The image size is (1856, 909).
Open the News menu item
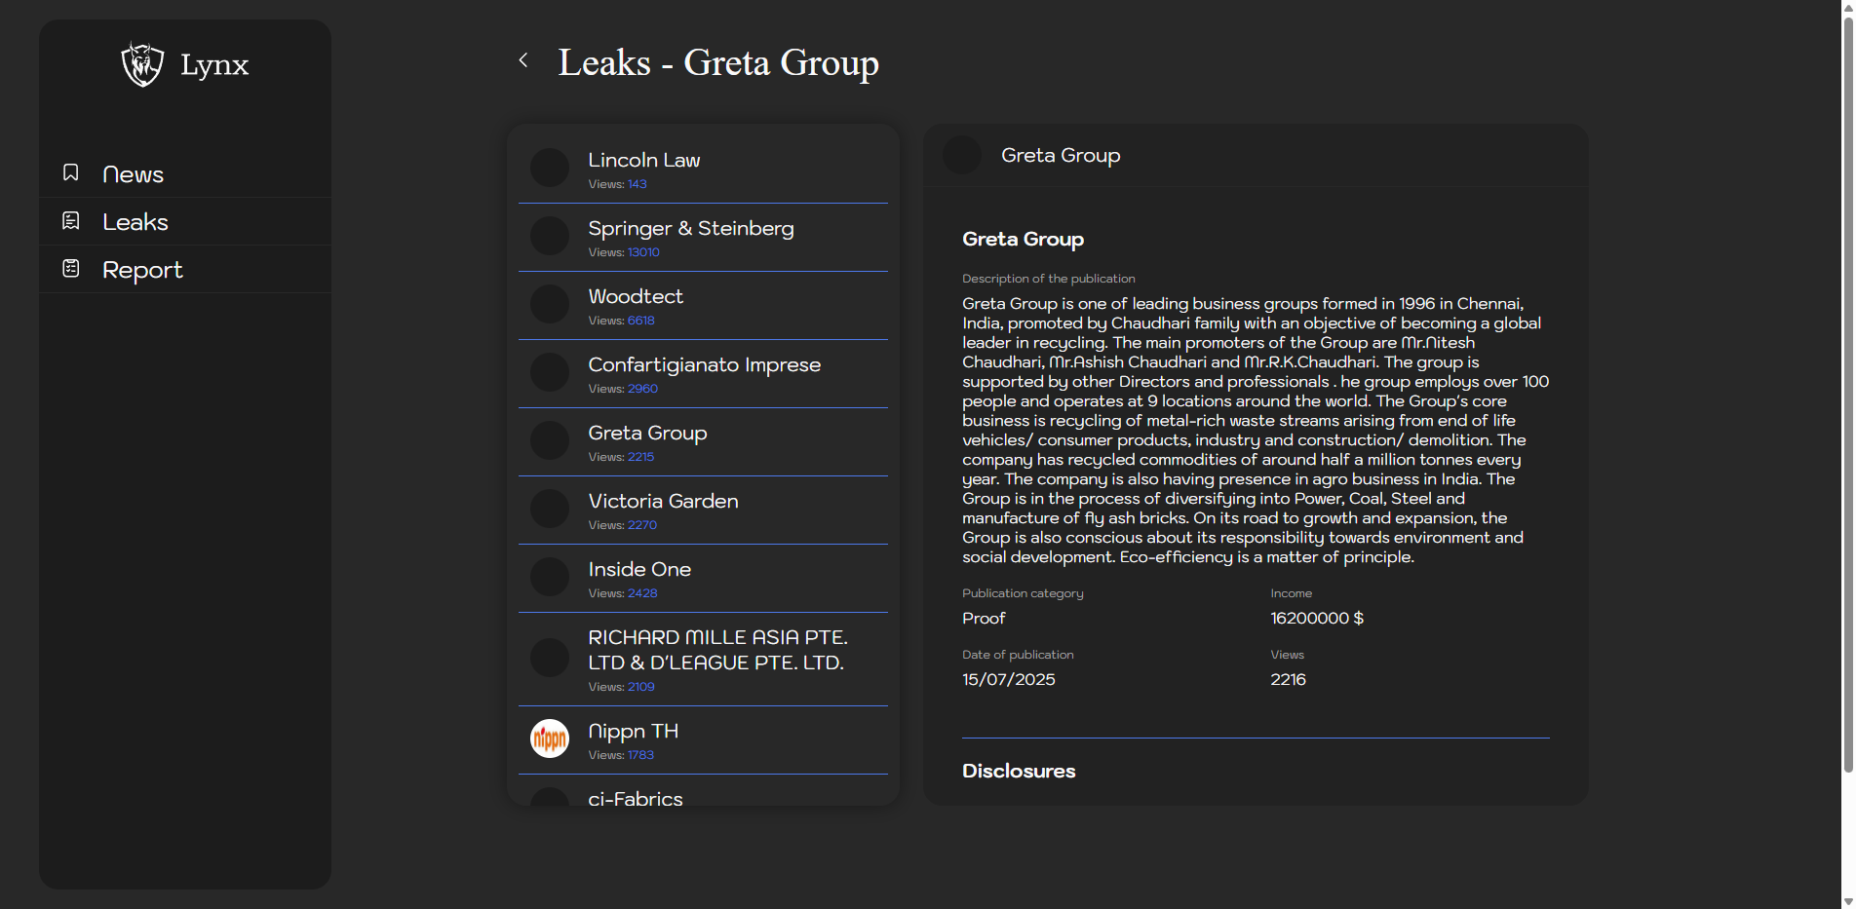tap(133, 174)
